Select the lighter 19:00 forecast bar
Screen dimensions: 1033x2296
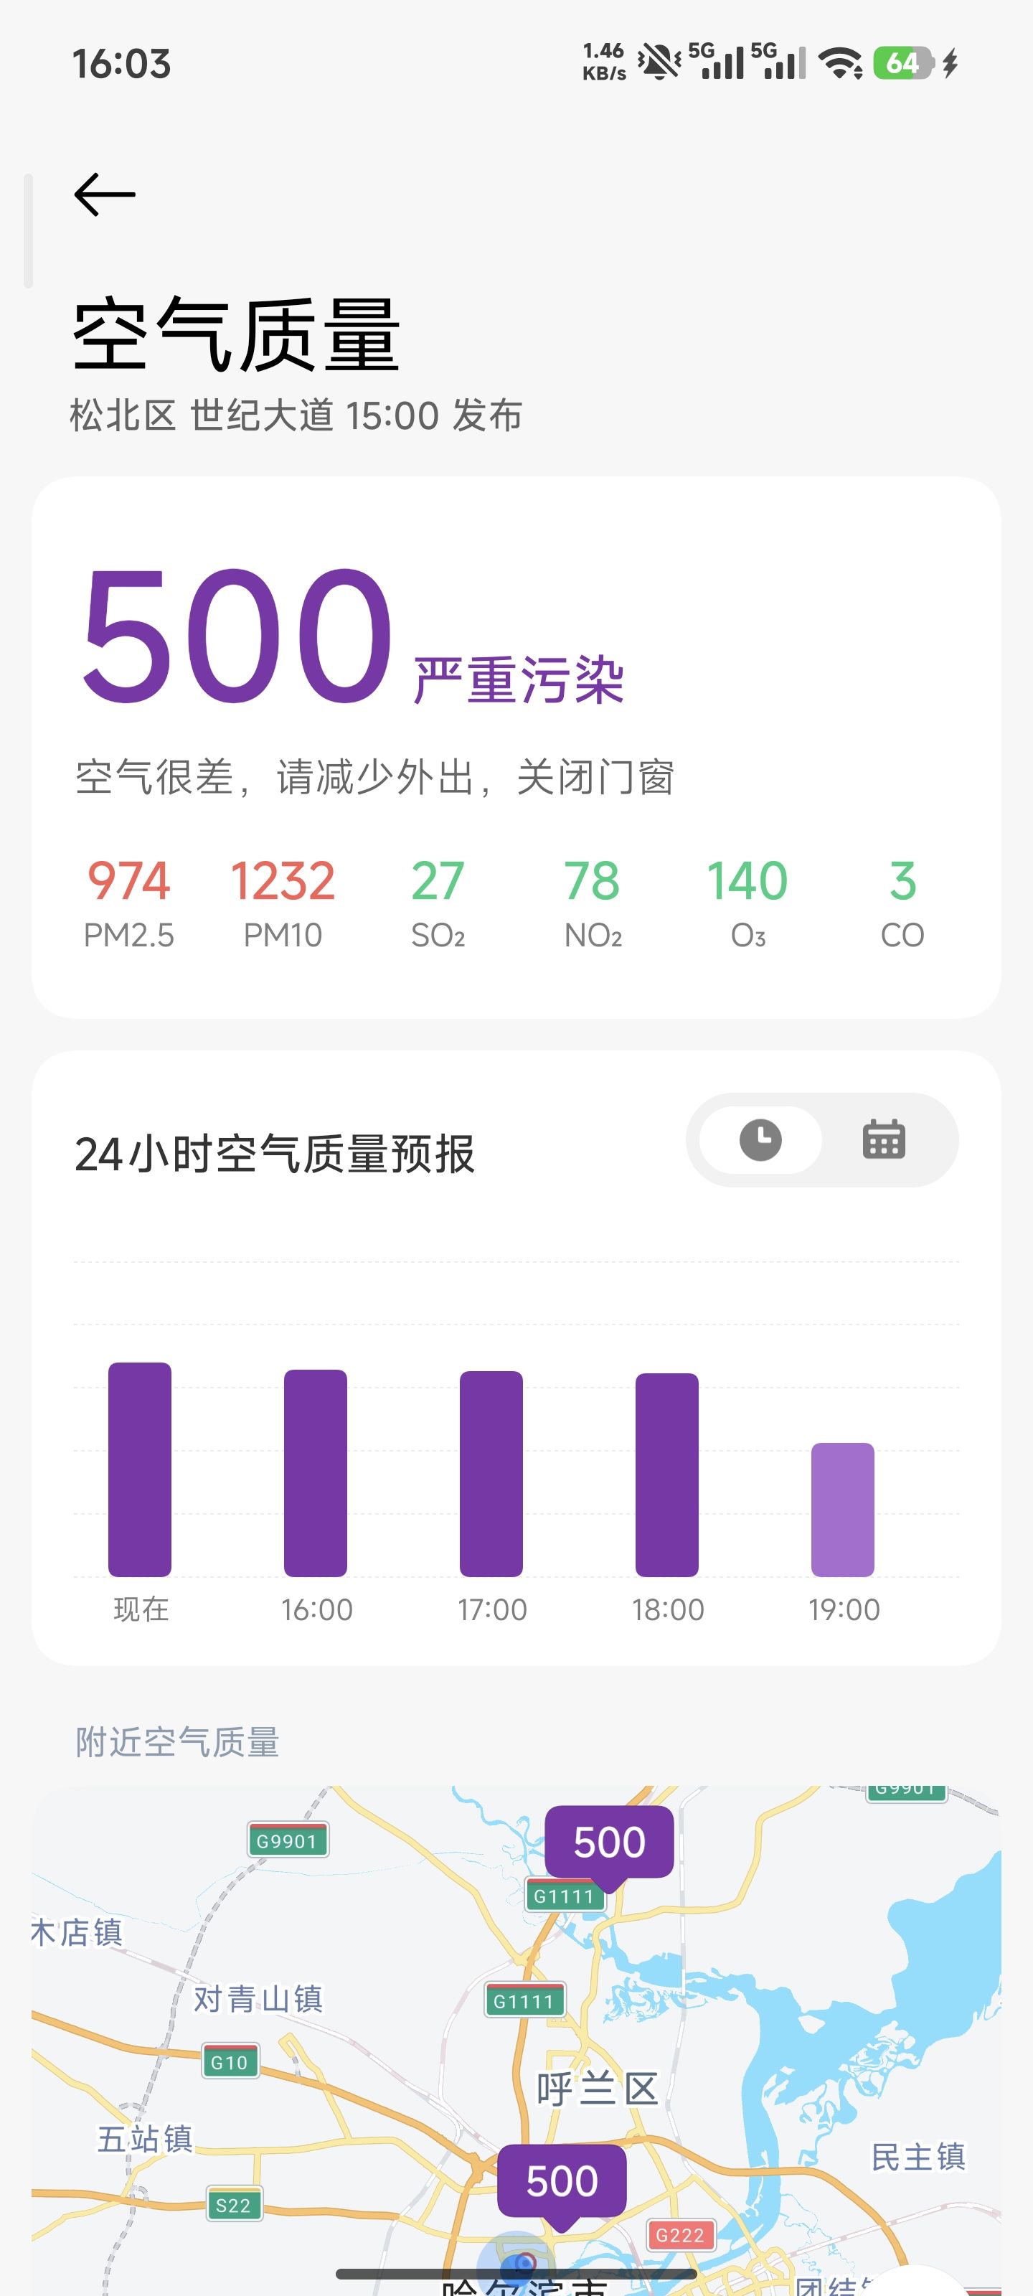[x=842, y=1510]
